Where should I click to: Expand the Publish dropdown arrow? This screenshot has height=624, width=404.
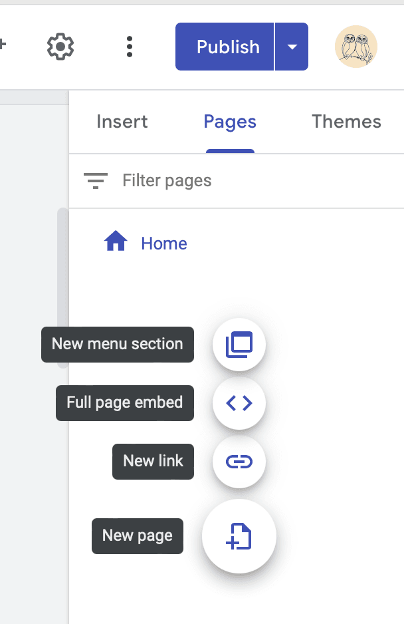coord(292,47)
